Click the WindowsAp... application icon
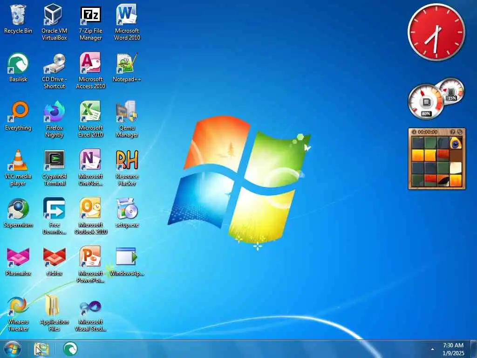477x358 pixels. 127,262
